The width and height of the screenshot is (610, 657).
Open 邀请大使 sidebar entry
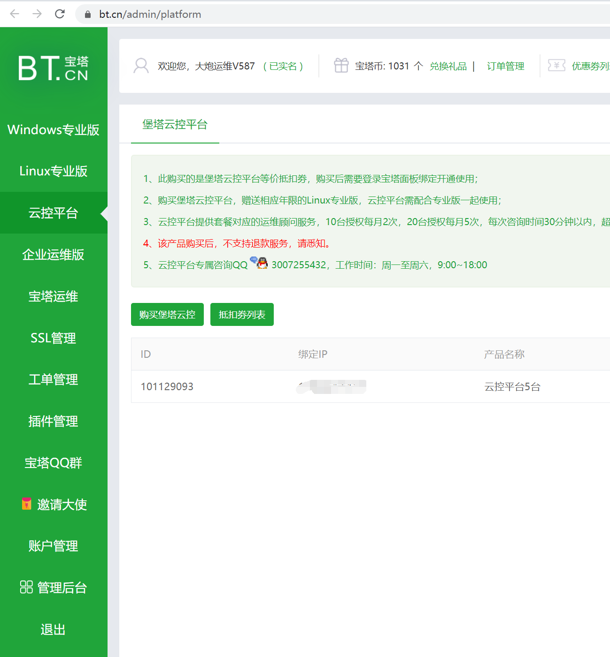point(54,505)
